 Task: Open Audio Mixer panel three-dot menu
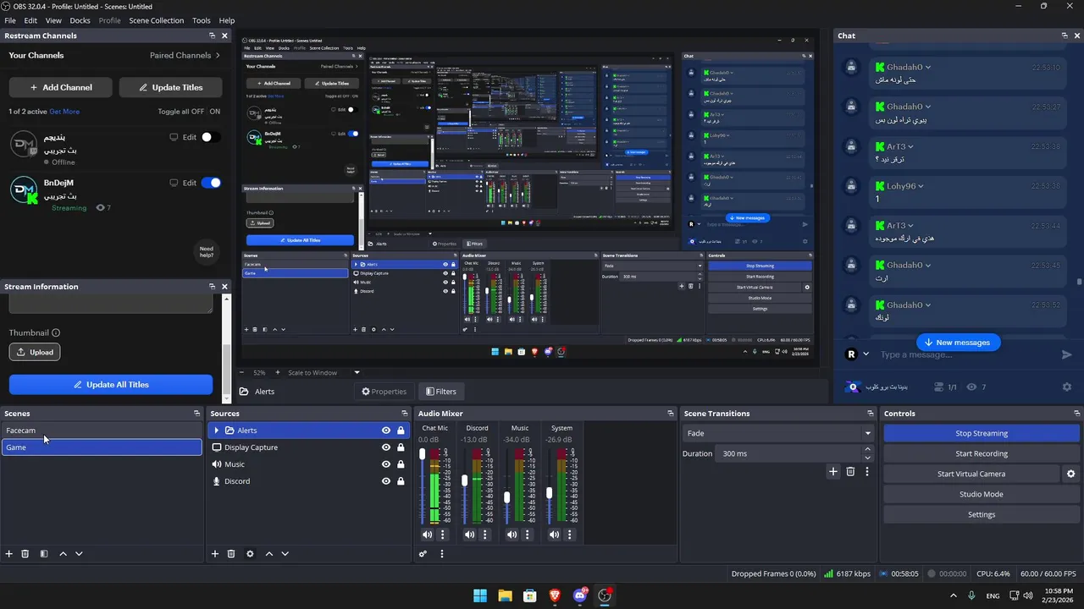pos(441,554)
